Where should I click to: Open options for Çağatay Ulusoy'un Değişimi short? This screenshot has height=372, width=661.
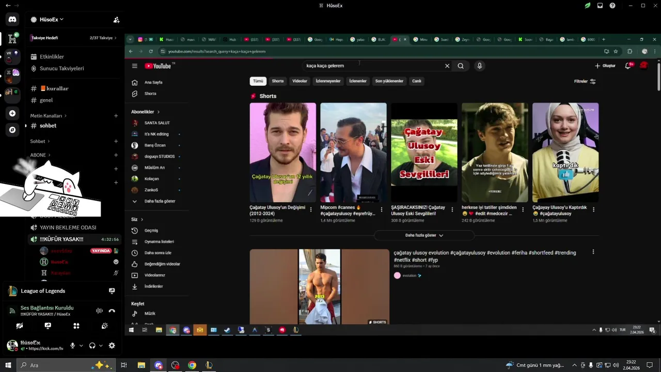pyautogui.click(x=310, y=209)
